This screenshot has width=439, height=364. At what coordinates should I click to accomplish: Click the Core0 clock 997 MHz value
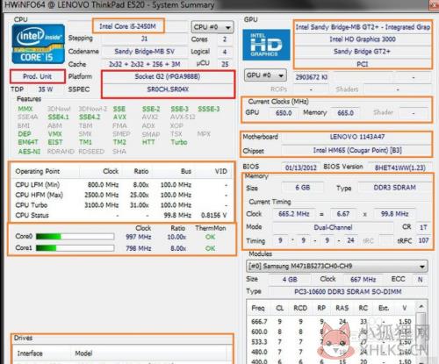(139, 237)
